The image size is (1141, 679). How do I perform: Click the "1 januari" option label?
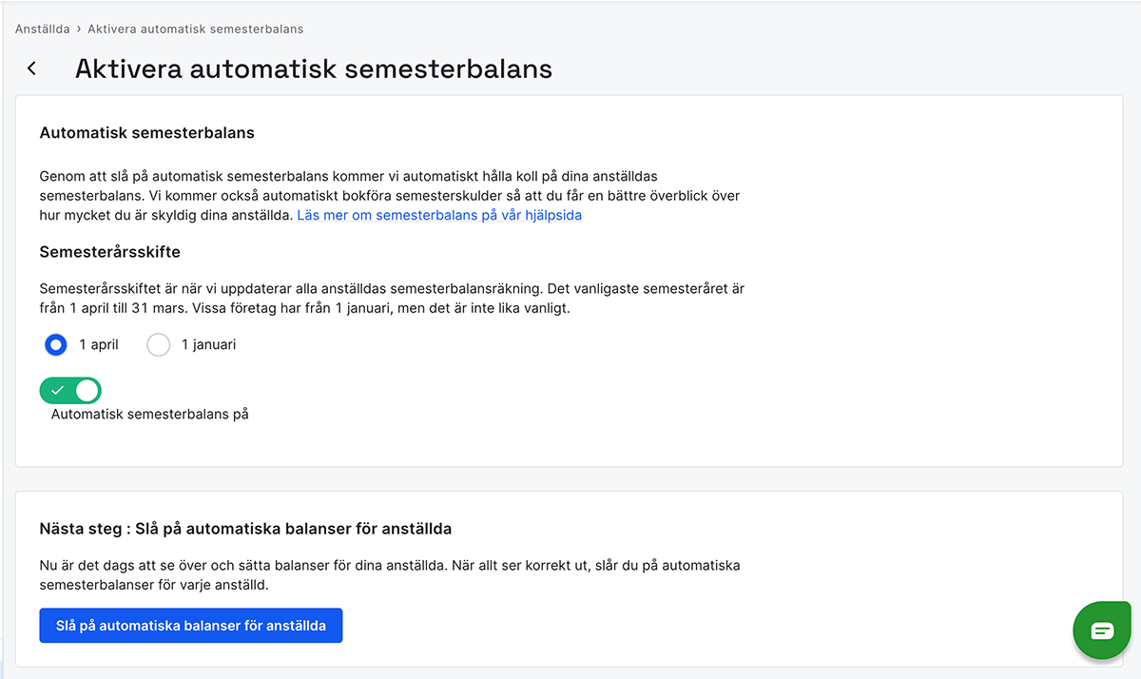click(x=208, y=344)
